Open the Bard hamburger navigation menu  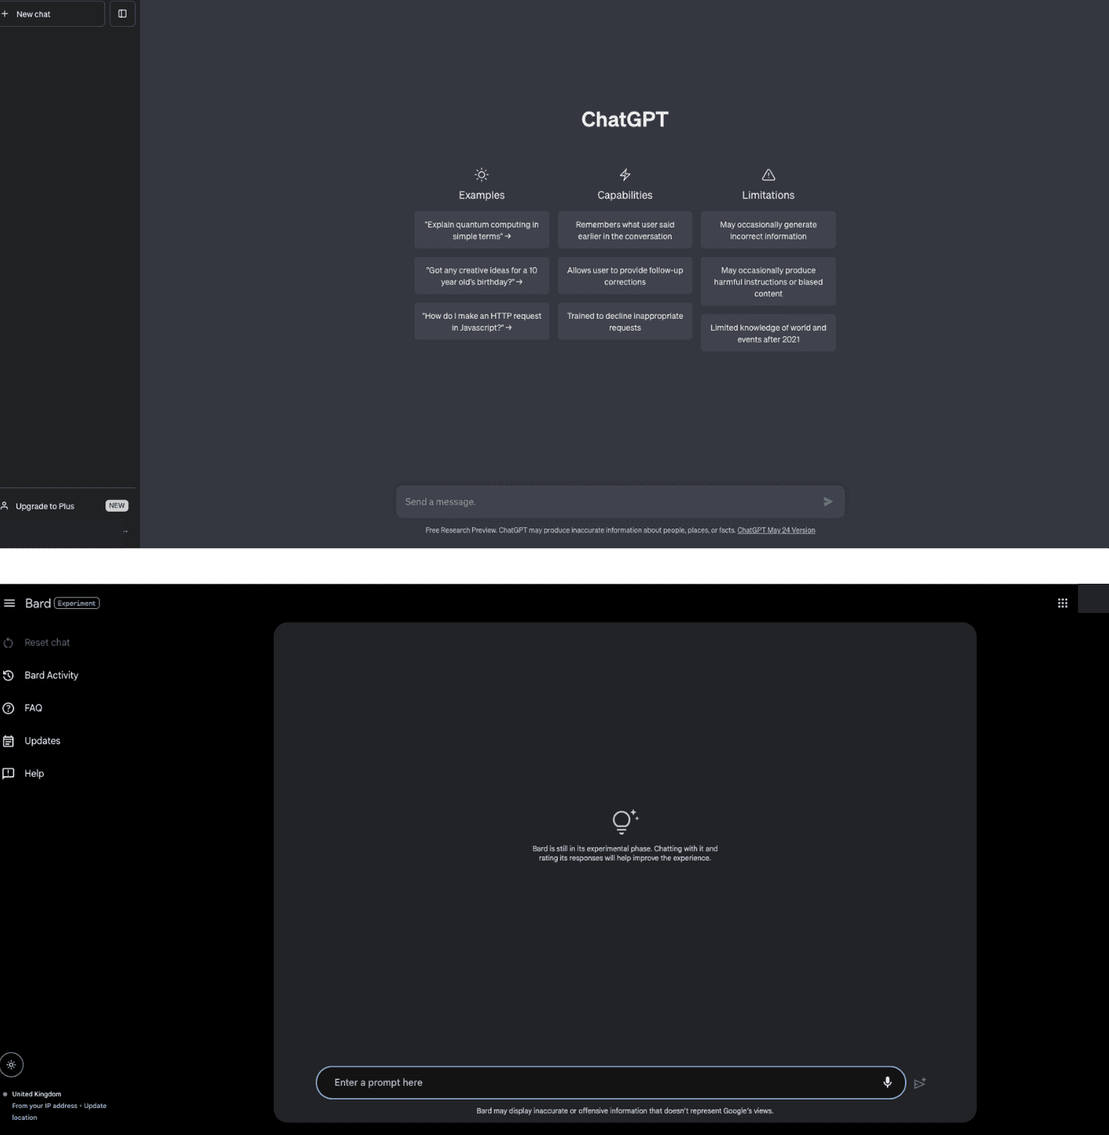point(10,603)
